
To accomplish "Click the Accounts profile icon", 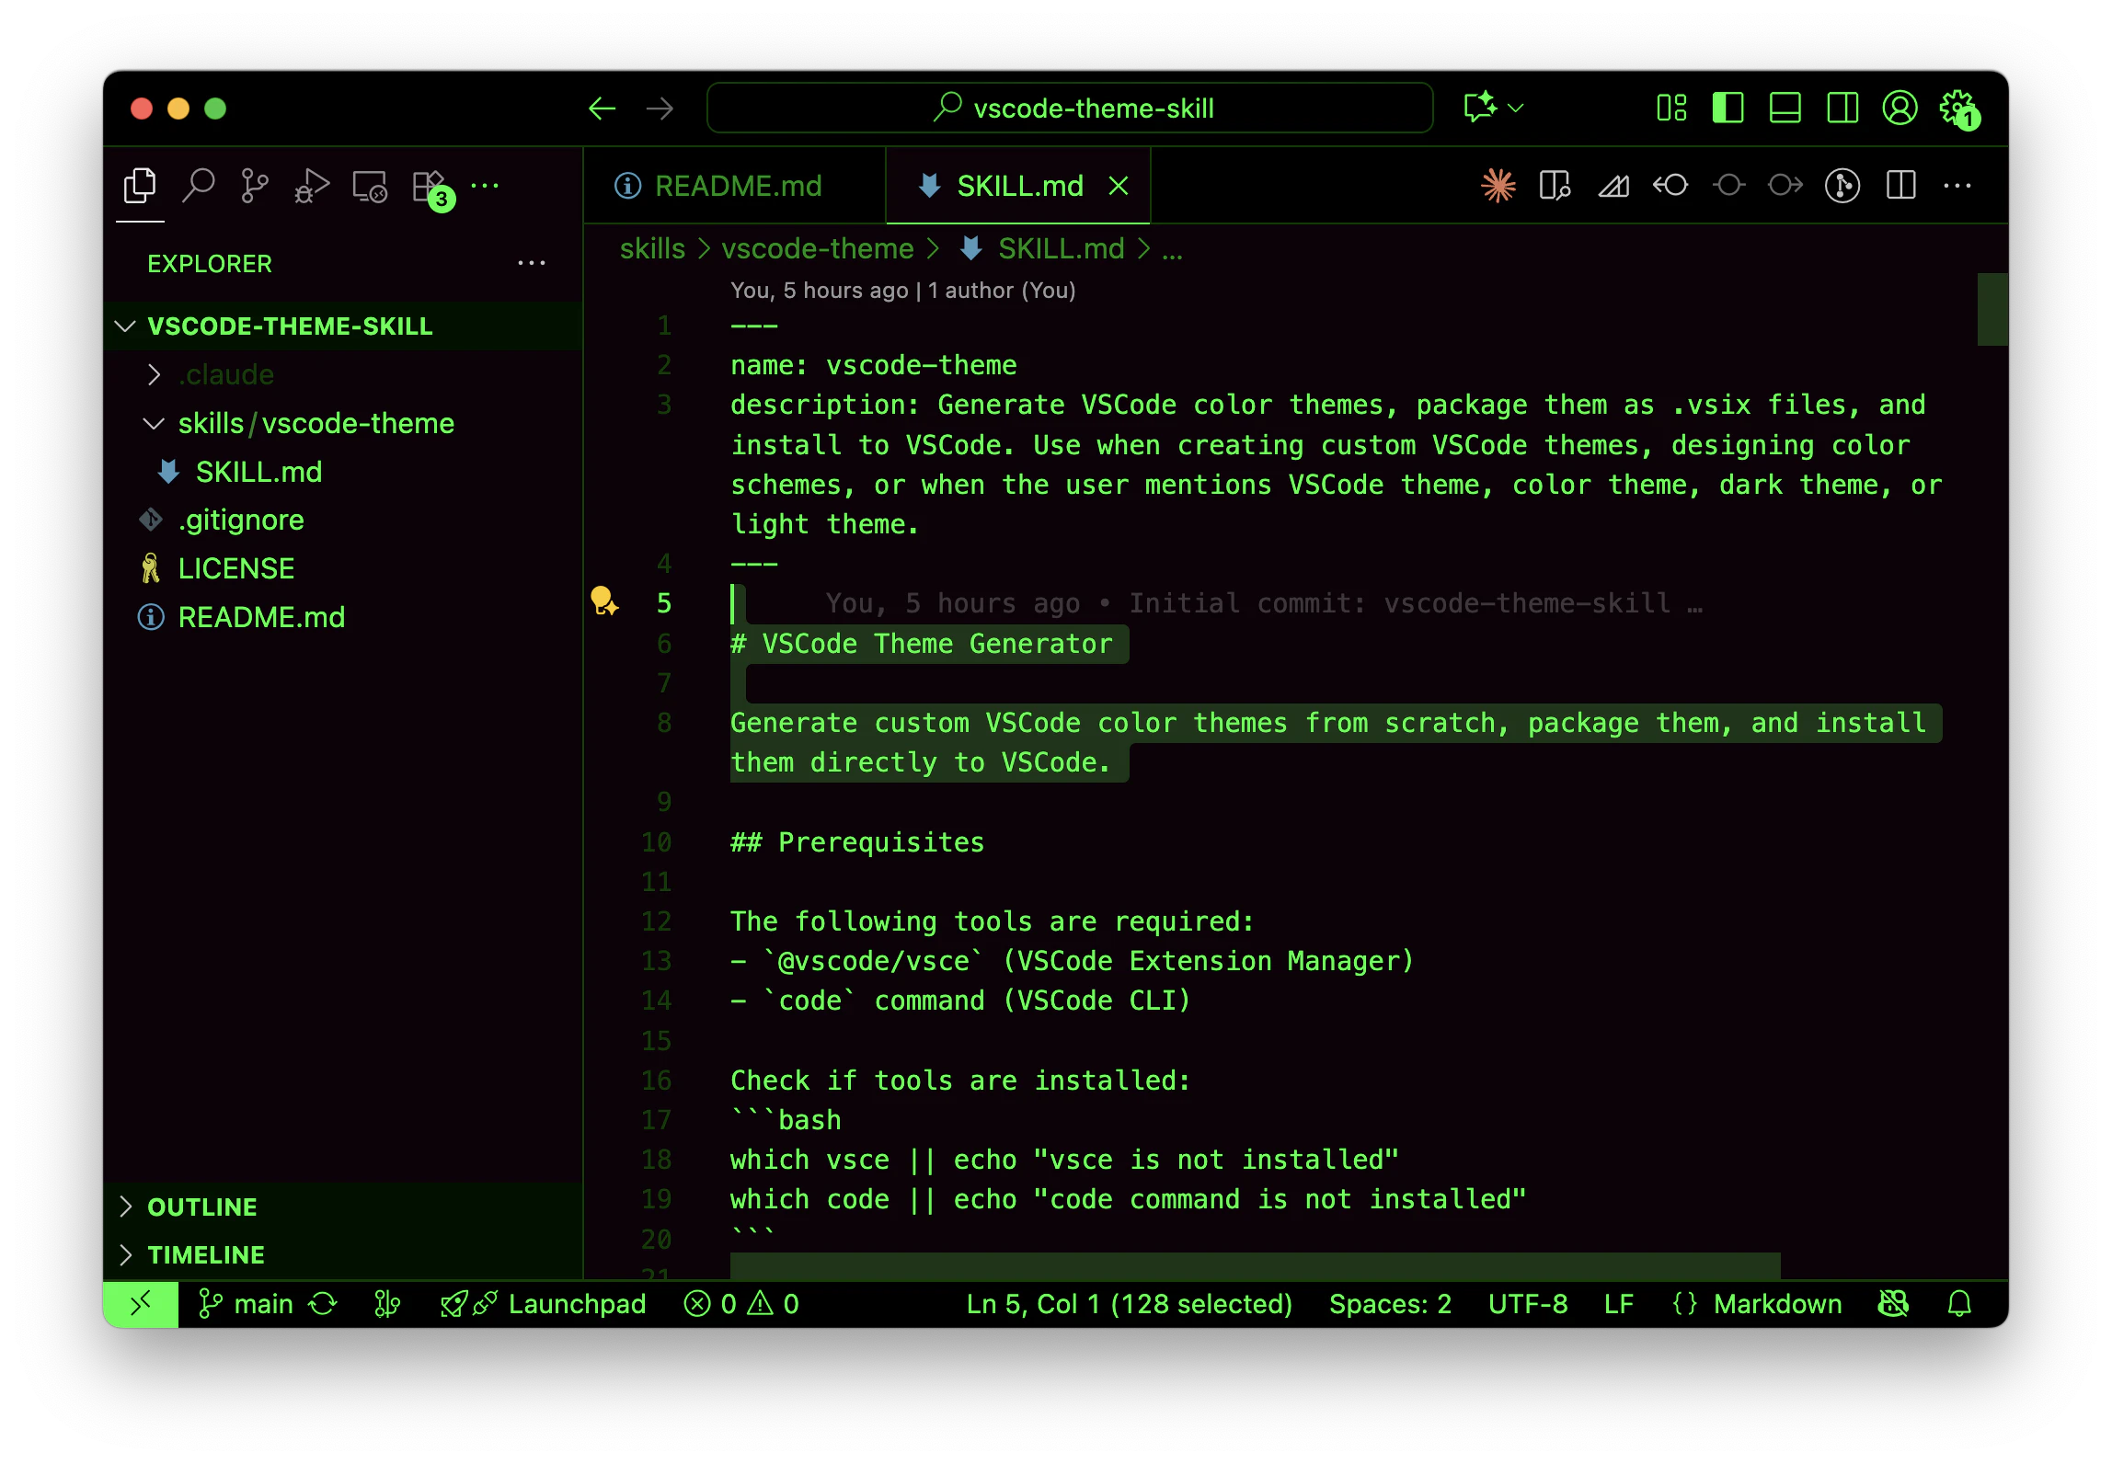I will point(1900,109).
